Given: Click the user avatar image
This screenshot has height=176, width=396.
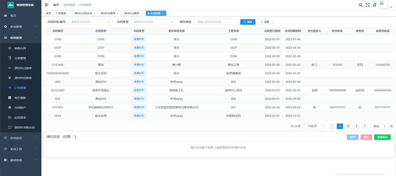Looking at the screenshot, I should pyautogui.click(x=384, y=5).
